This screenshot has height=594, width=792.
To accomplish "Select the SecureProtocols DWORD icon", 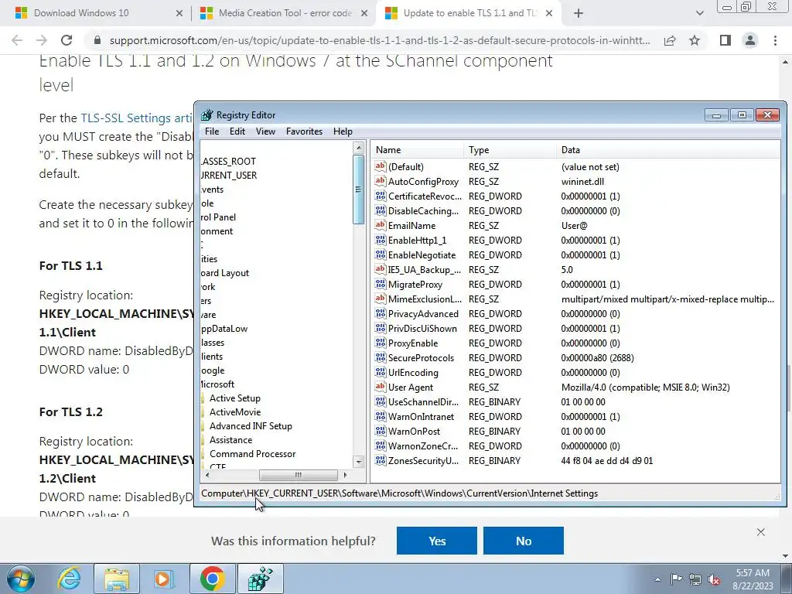I will click(381, 357).
